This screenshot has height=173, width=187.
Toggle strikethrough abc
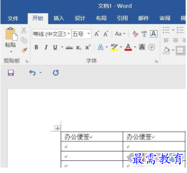click(x=69, y=48)
